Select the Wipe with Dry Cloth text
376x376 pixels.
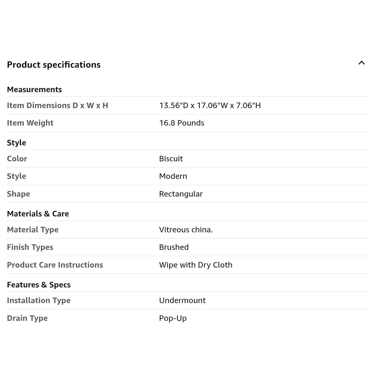pyautogui.click(x=196, y=265)
